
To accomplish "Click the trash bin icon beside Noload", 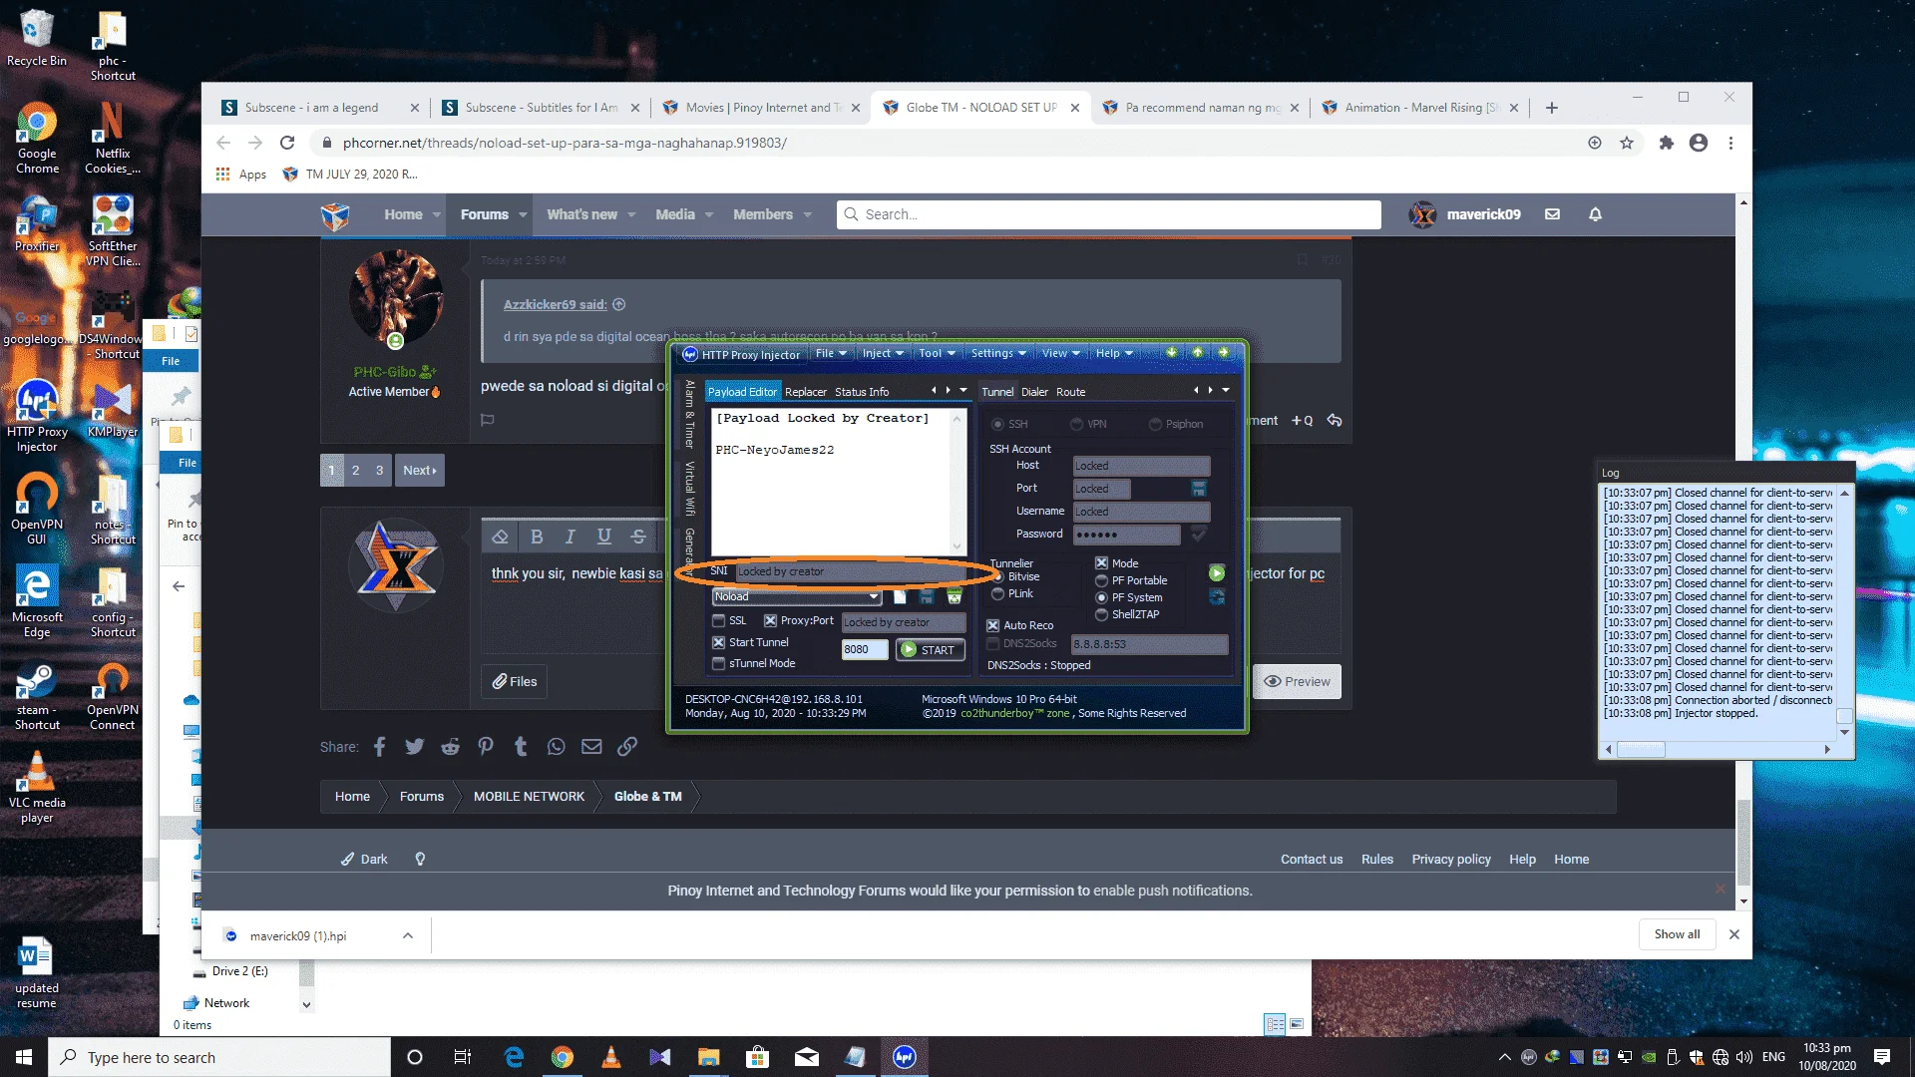I will [x=955, y=596].
